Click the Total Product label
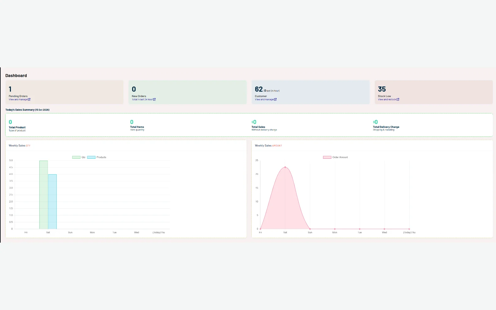 point(17,127)
